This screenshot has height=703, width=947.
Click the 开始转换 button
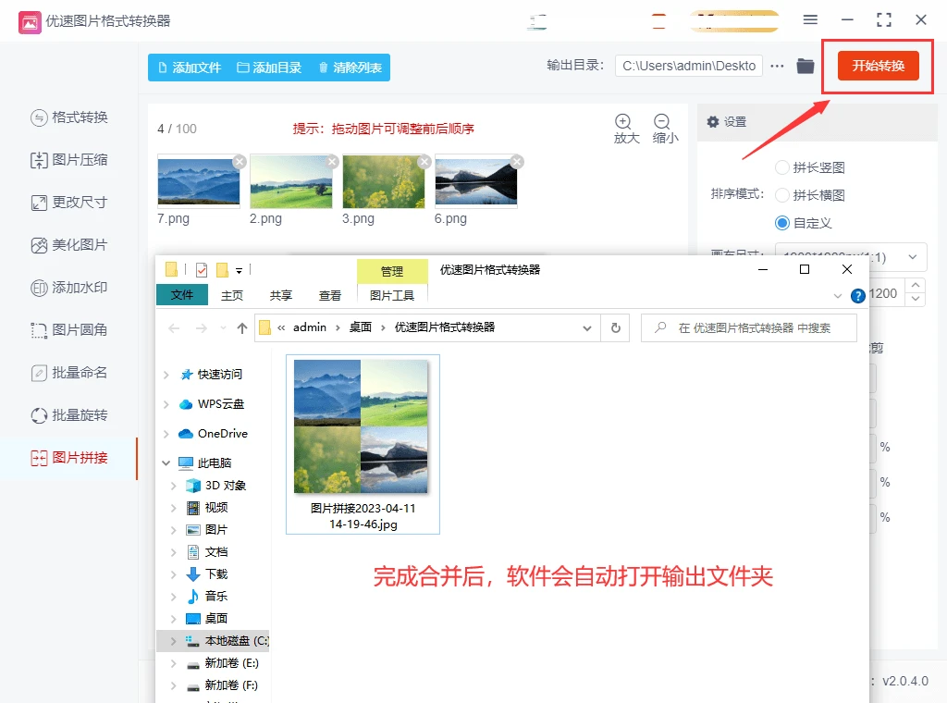[x=877, y=67]
